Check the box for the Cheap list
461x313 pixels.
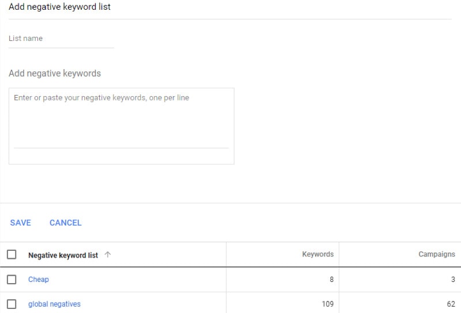(12, 280)
